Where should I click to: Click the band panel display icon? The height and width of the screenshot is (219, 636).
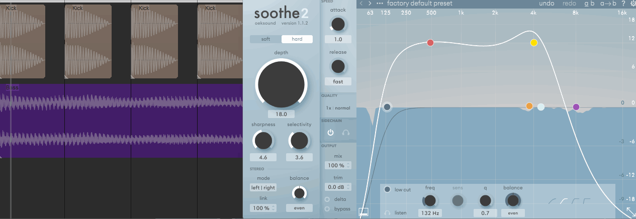(364, 212)
